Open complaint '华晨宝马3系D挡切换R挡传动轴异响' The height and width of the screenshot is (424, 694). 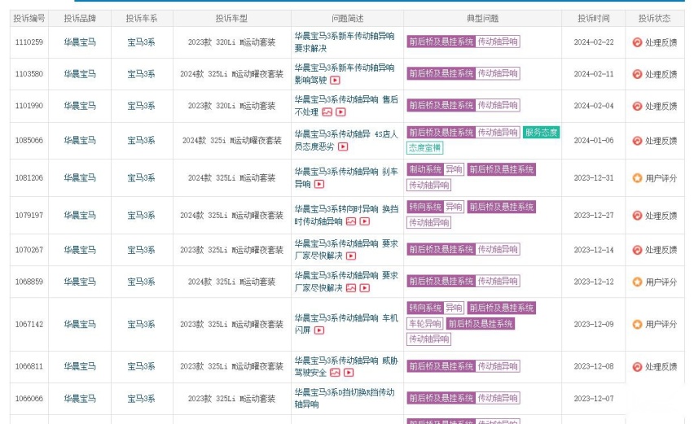(345, 398)
